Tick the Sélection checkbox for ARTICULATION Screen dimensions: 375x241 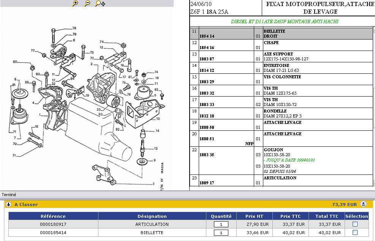pos(355,224)
